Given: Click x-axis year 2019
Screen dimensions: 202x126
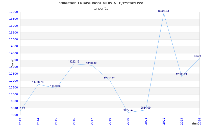Looking at the screenshot, I should 110,121.
